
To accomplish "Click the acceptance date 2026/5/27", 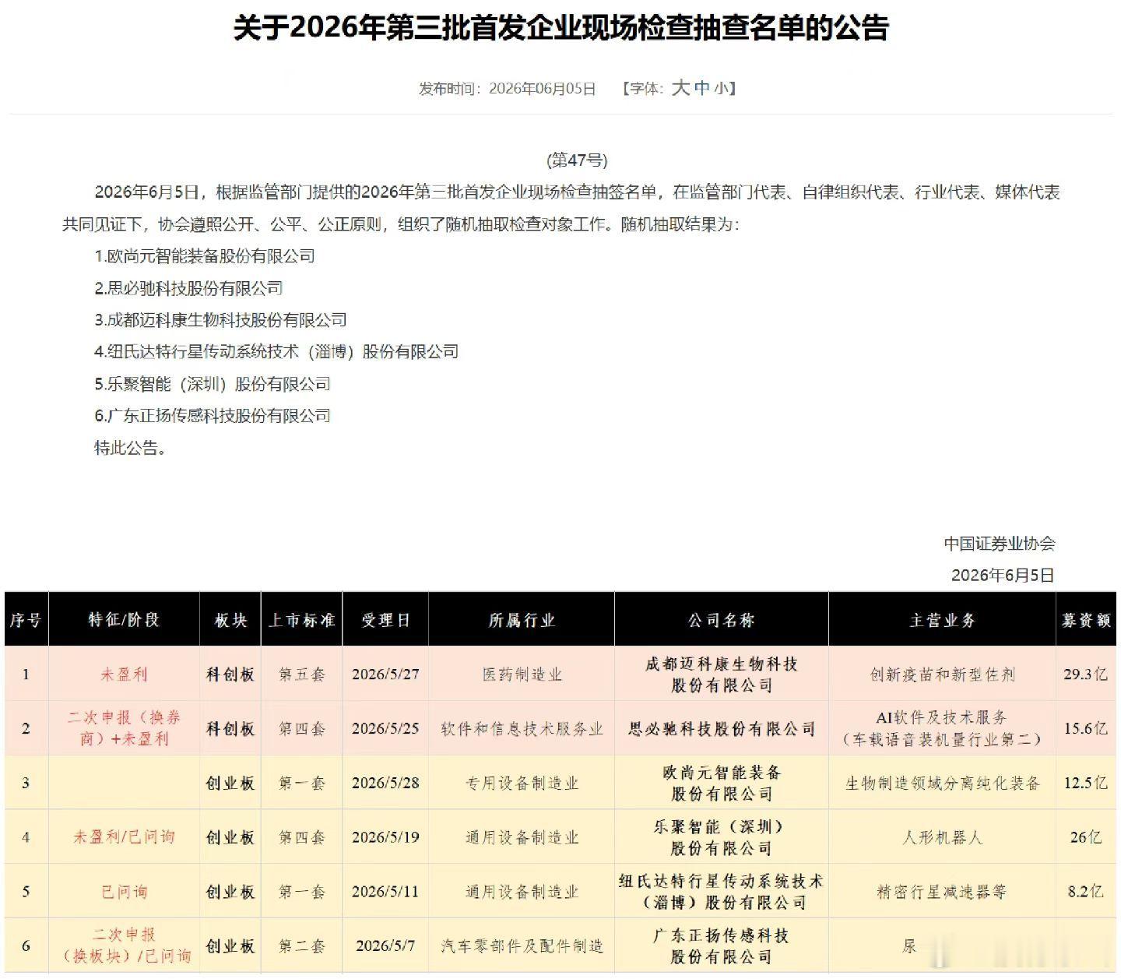I will coord(385,674).
